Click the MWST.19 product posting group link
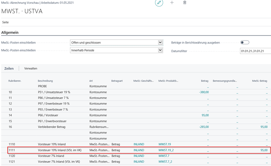The width and height of the screenshot is (271, 166). (x=165, y=144)
